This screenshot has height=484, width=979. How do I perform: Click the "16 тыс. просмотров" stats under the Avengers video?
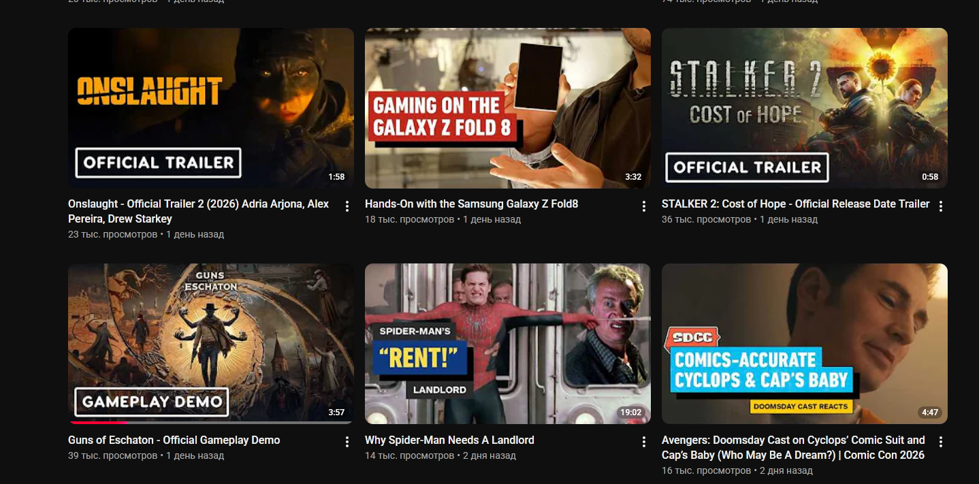(x=706, y=470)
